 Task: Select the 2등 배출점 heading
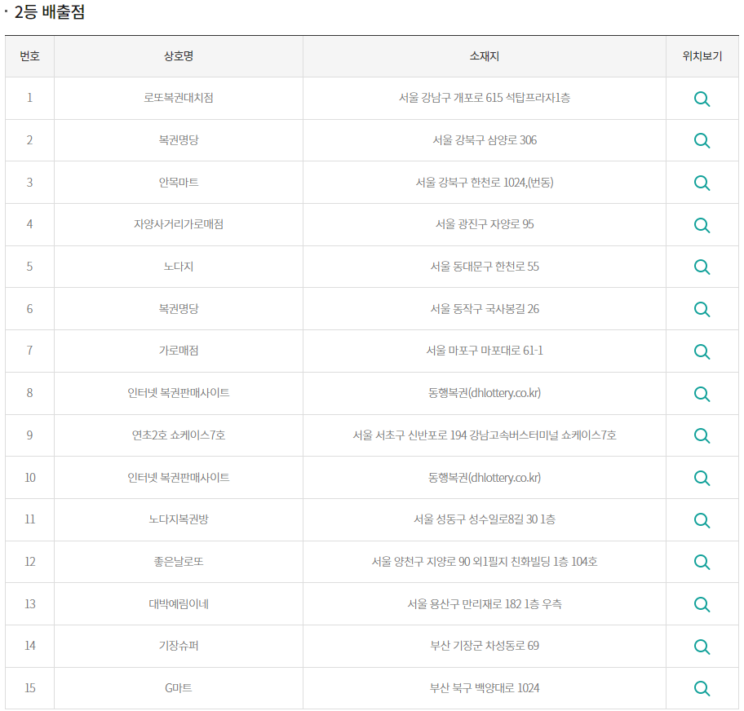49,11
